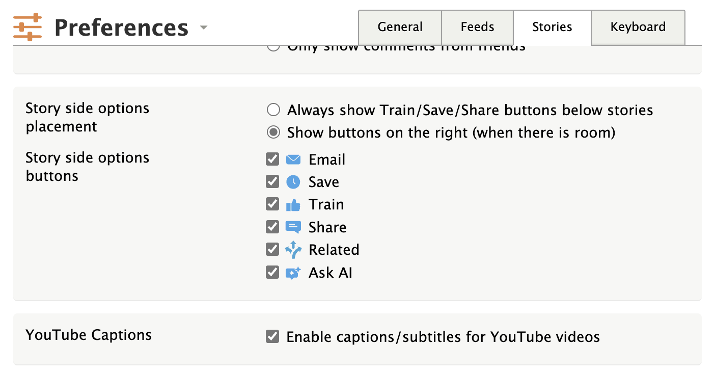Click the Preferences sliders icon
Image resolution: width=715 pixels, height=372 pixels.
28,27
